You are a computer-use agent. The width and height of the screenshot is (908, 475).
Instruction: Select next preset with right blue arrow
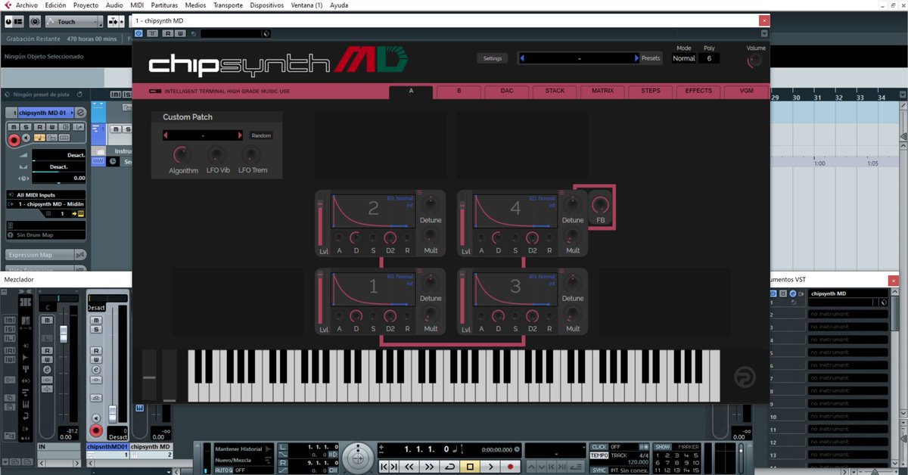[636, 58]
